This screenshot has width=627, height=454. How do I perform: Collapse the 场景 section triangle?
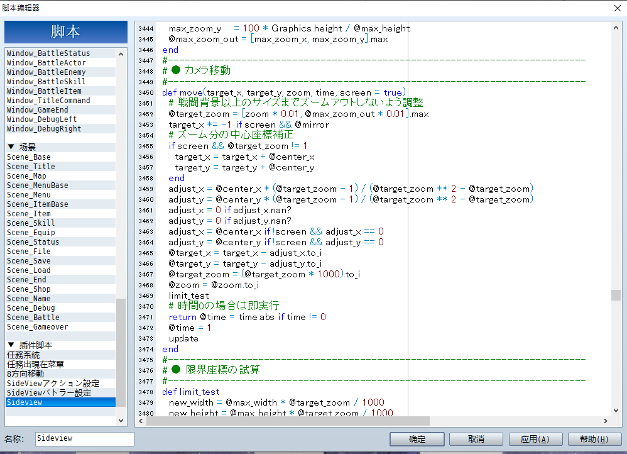pyautogui.click(x=11, y=147)
